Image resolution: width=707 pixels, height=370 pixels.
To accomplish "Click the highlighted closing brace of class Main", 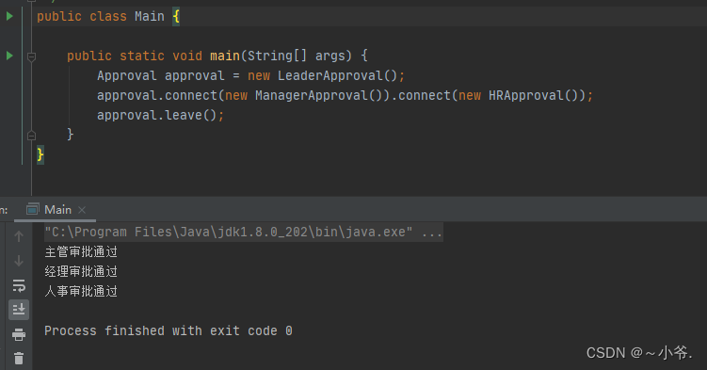I will (40, 155).
